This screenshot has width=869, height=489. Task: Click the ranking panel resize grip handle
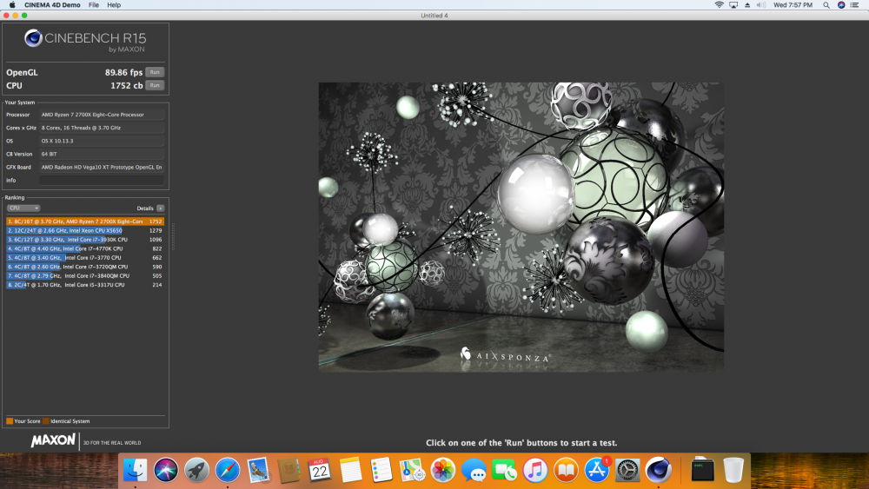click(x=173, y=236)
